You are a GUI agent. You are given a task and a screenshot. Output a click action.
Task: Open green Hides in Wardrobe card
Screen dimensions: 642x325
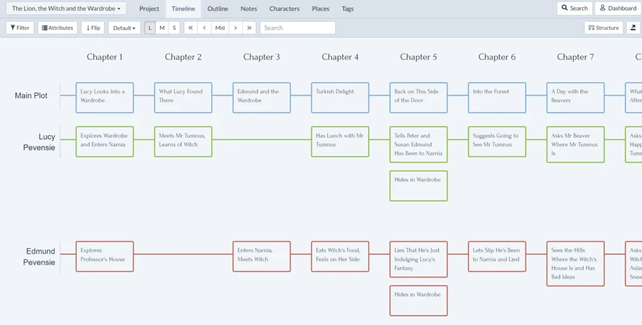coord(418,186)
